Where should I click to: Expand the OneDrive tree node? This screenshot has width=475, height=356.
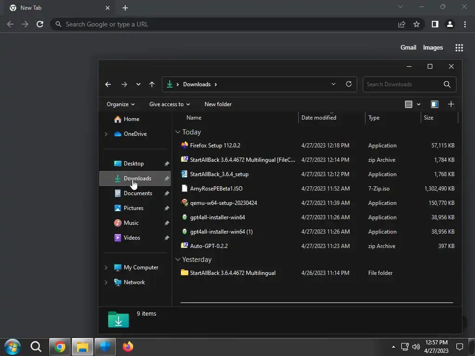(x=106, y=134)
